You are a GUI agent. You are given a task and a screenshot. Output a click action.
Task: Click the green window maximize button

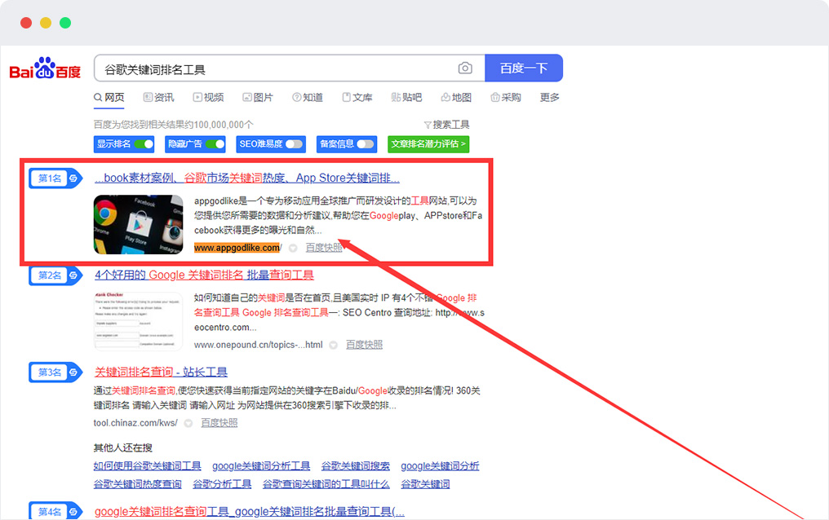(x=65, y=23)
